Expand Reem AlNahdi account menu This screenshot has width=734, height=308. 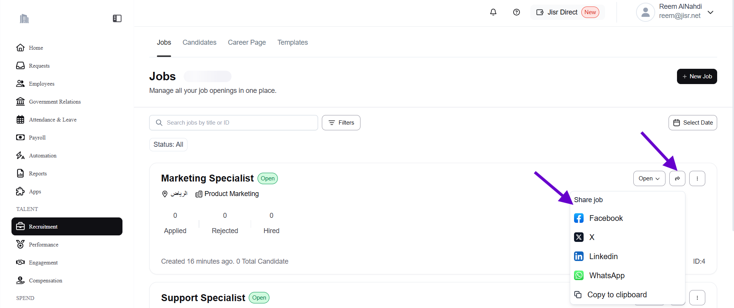click(710, 12)
